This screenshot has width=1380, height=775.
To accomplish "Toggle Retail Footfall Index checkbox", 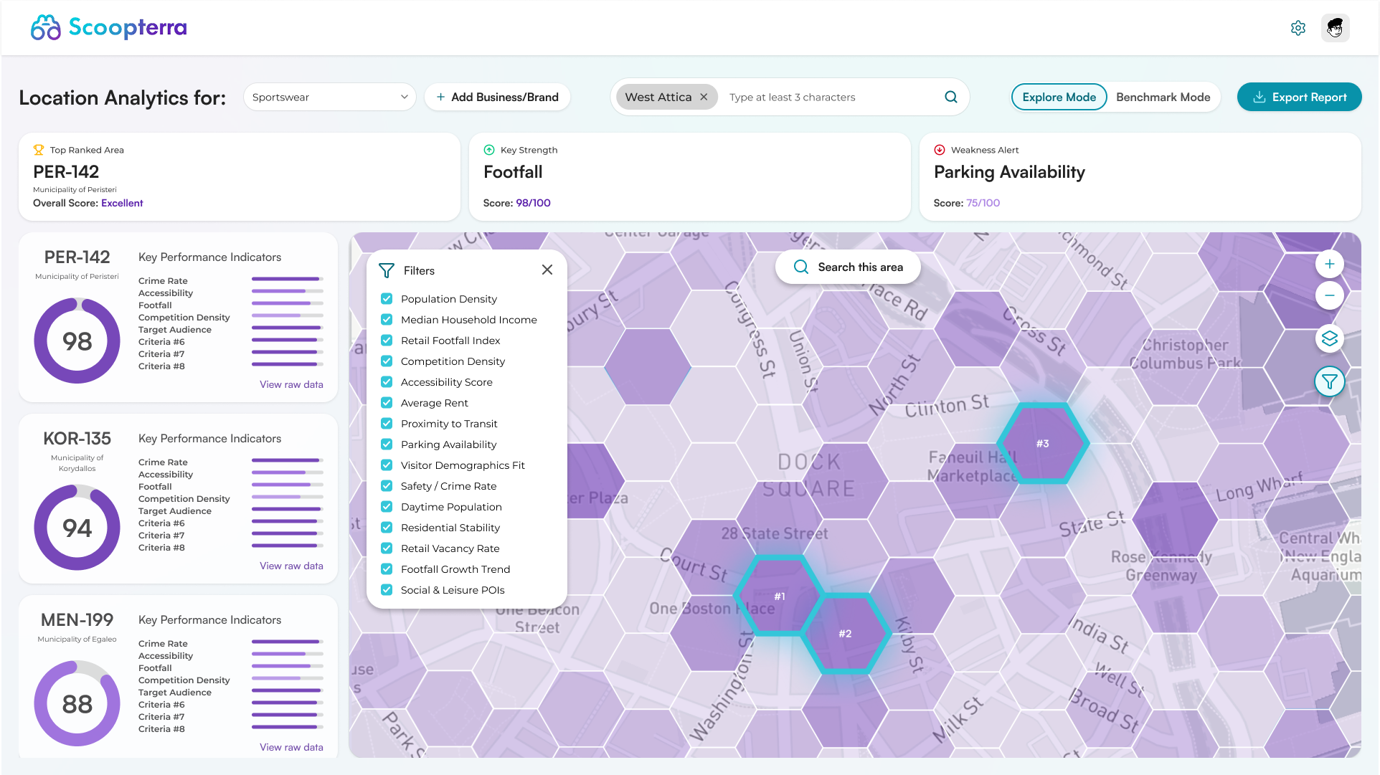I will click(387, 341).
